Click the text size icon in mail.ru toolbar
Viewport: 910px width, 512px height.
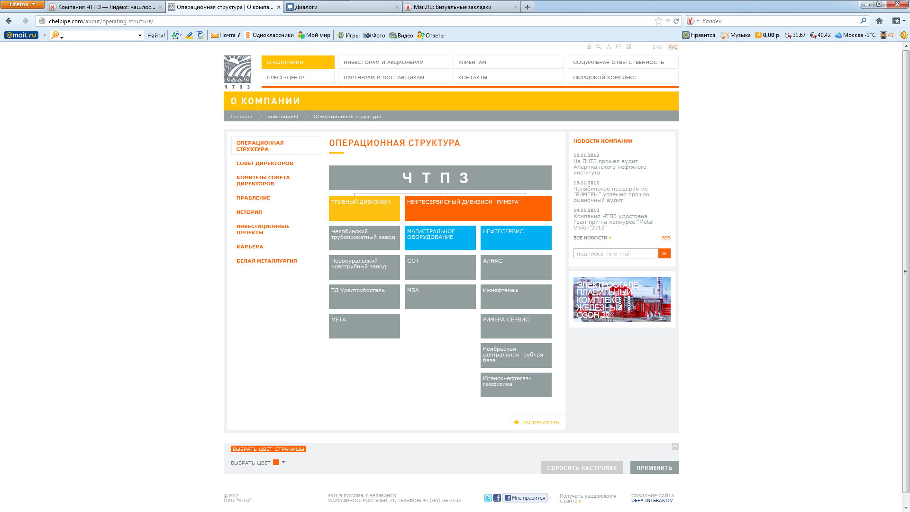(x=176, y=35)
